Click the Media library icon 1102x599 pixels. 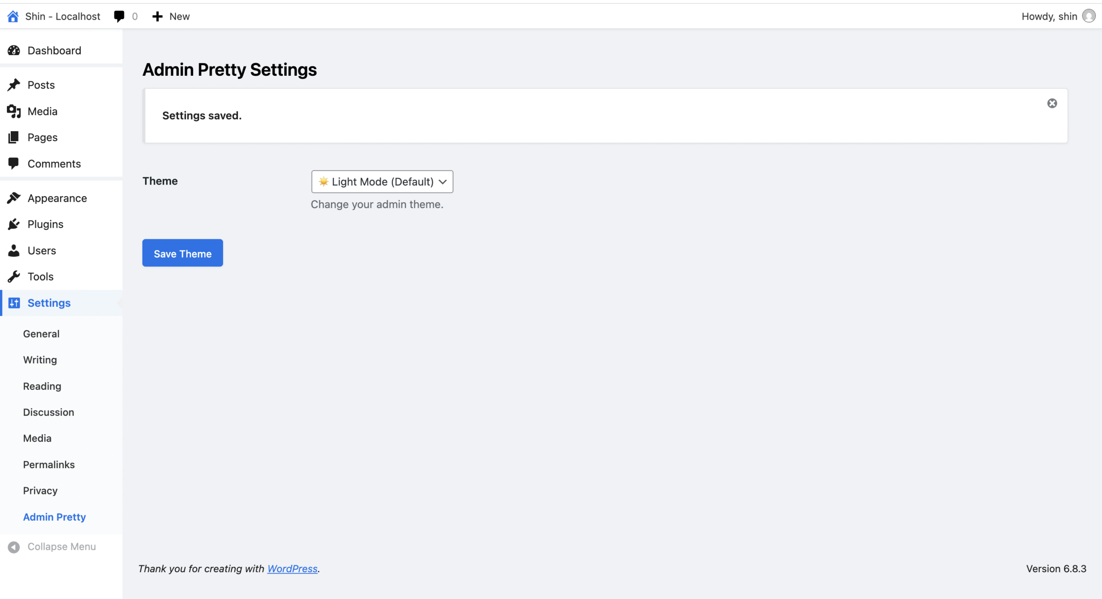point(14,111)
